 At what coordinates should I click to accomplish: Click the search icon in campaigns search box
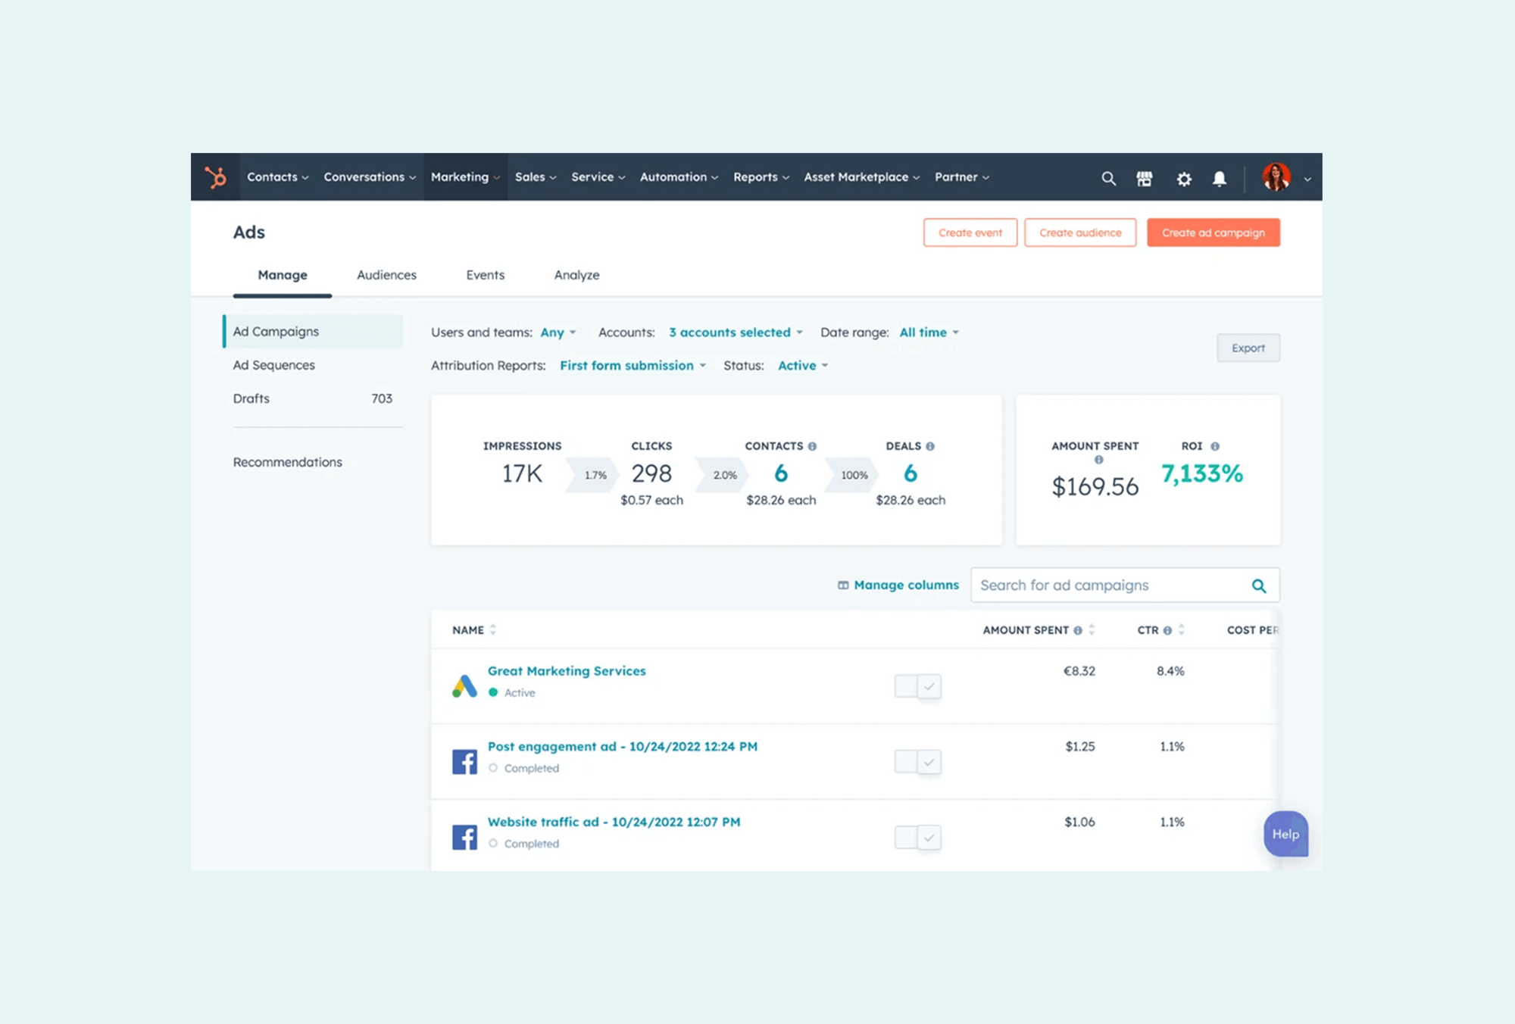click(1259, 585)
